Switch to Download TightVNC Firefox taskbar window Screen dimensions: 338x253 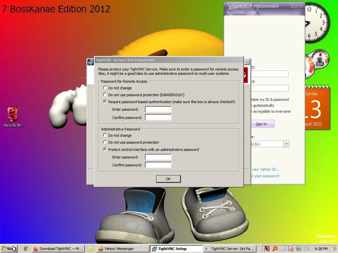click(58, 249)
